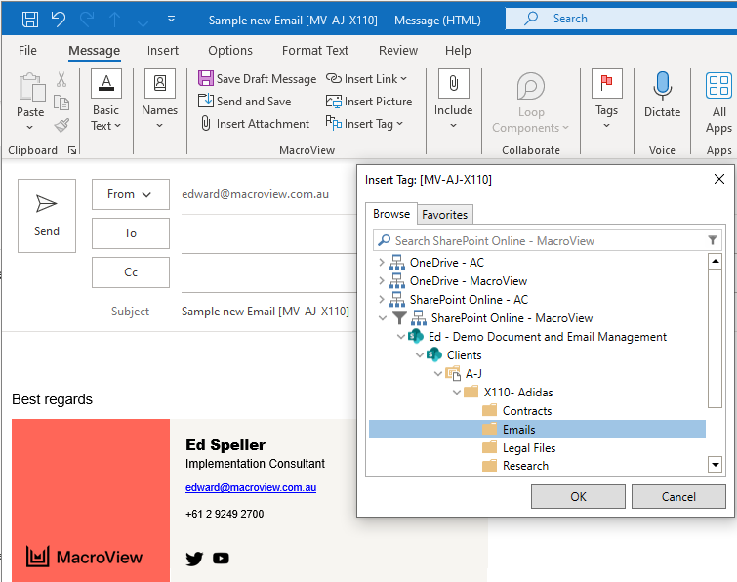
Task: Open the Loop Components menu
Action: click(x=530, y=103)
